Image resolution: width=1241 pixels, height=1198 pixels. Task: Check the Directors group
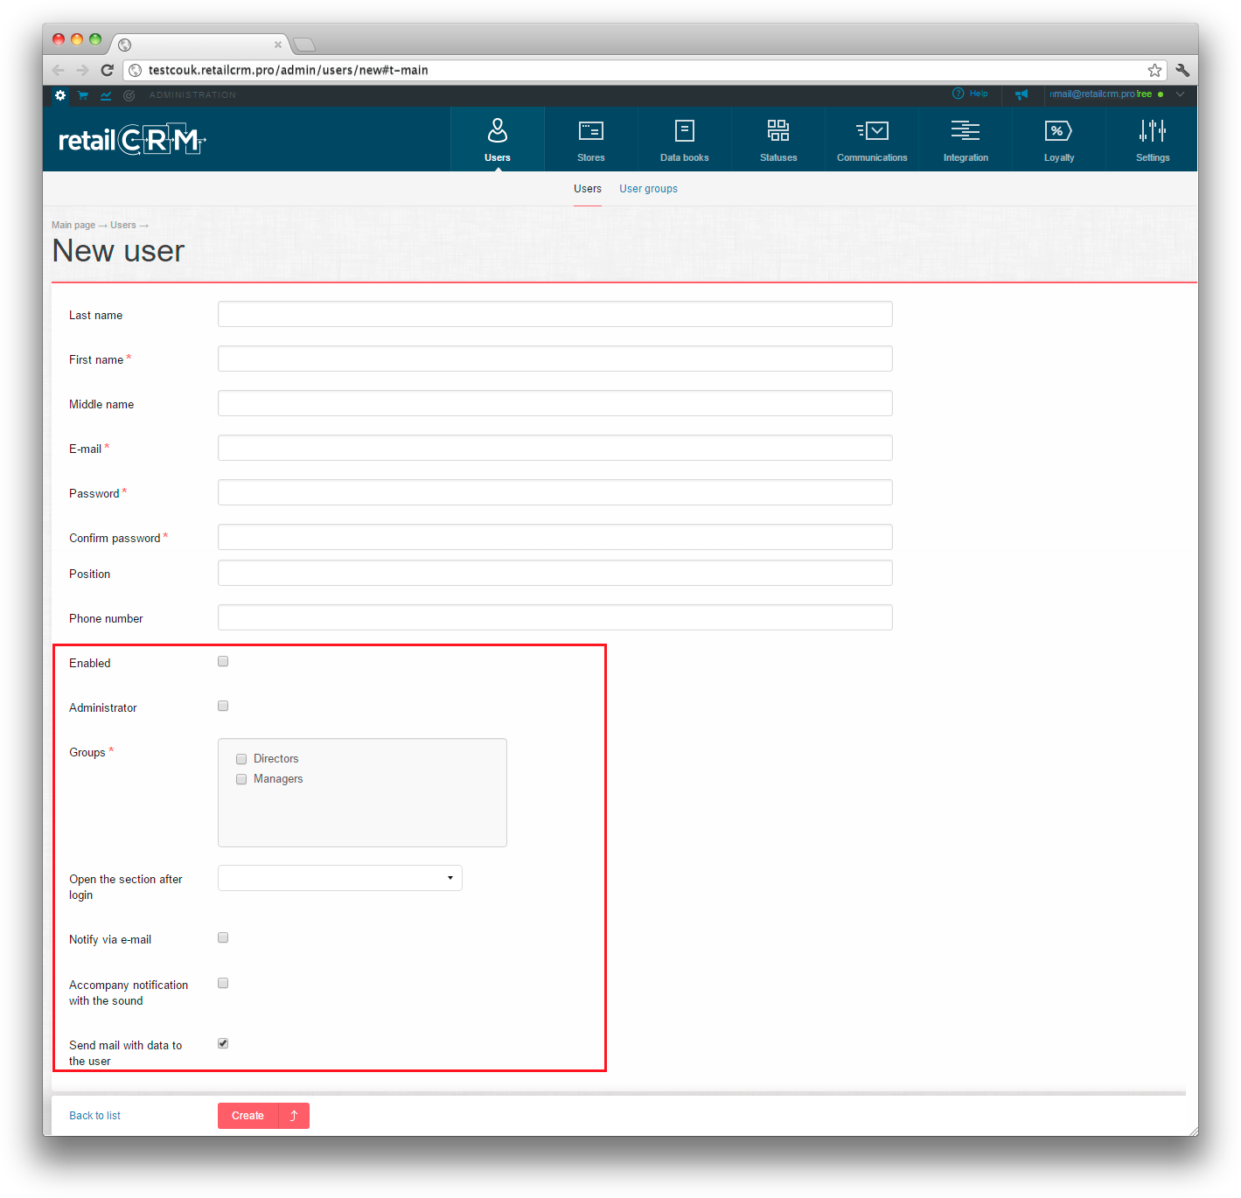point(241,759)
